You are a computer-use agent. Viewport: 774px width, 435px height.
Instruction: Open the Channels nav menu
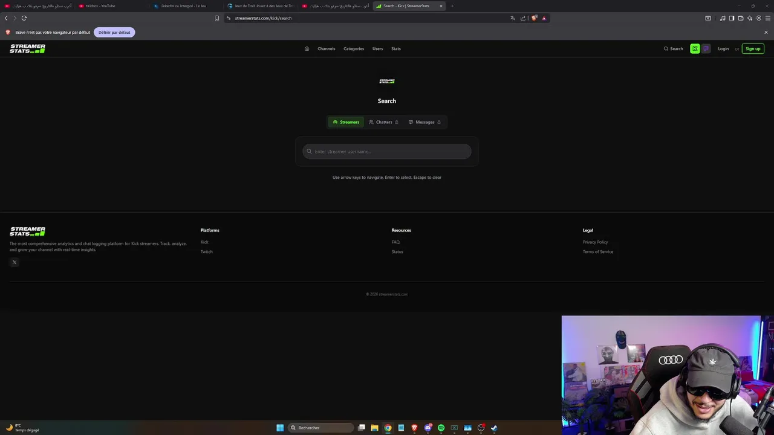point(327,49)
